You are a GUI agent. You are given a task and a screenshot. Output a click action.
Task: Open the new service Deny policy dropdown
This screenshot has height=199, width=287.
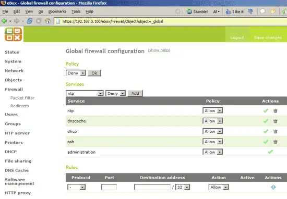pyautogui.click(x=115, y=93)
